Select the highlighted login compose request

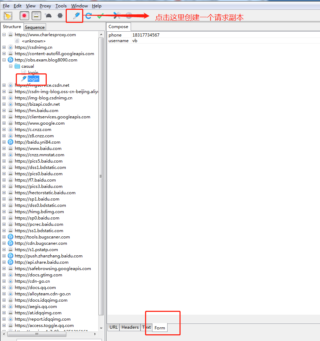(33, 79)
